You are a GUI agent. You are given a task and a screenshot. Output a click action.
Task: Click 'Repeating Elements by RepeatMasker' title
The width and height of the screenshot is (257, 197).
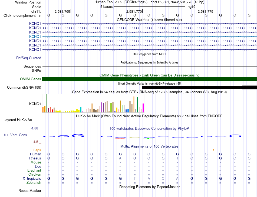pos(149,187)
